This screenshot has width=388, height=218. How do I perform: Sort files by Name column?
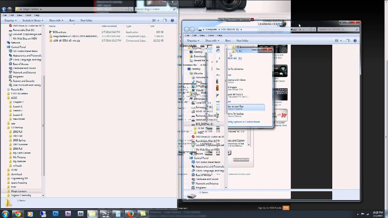52,26
